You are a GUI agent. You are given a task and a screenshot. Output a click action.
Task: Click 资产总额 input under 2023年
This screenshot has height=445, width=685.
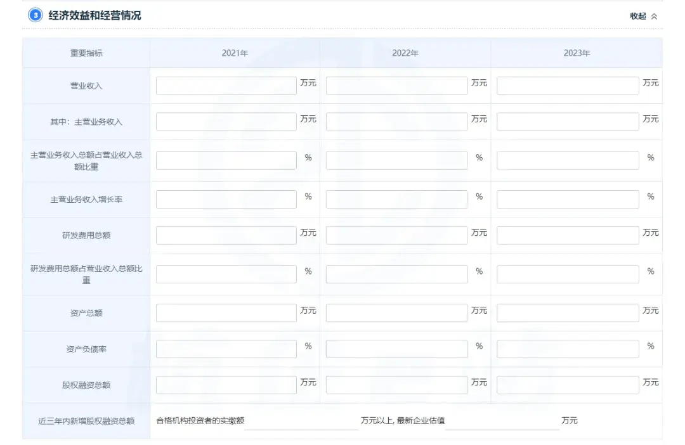(x=568, y=313)
